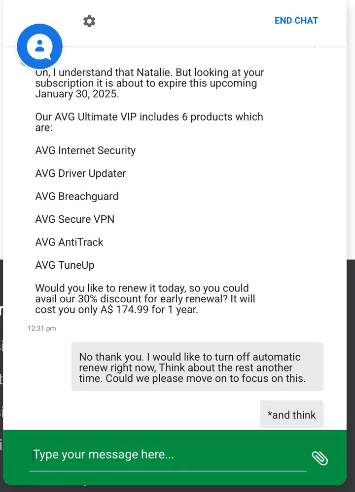
Task: Click the blue chat agent avatar icon
Action: [40, 46]
